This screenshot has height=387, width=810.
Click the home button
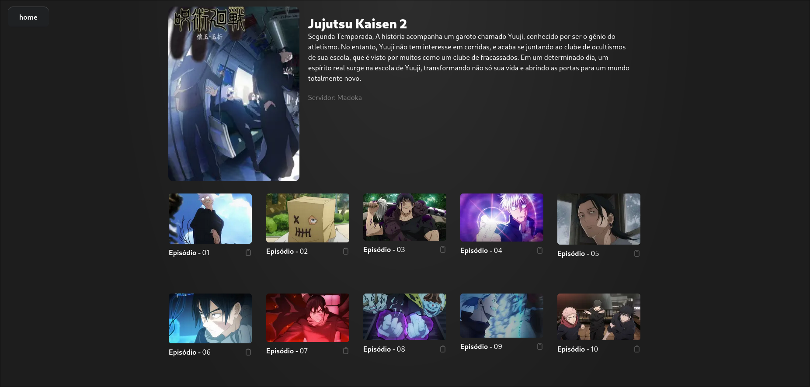[28, 17]
